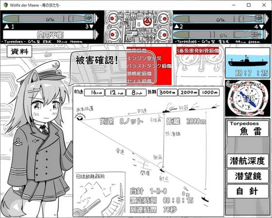272x218 pixels.
Task: Open the 潜航深度 dive depth menu
Action: 248,161
